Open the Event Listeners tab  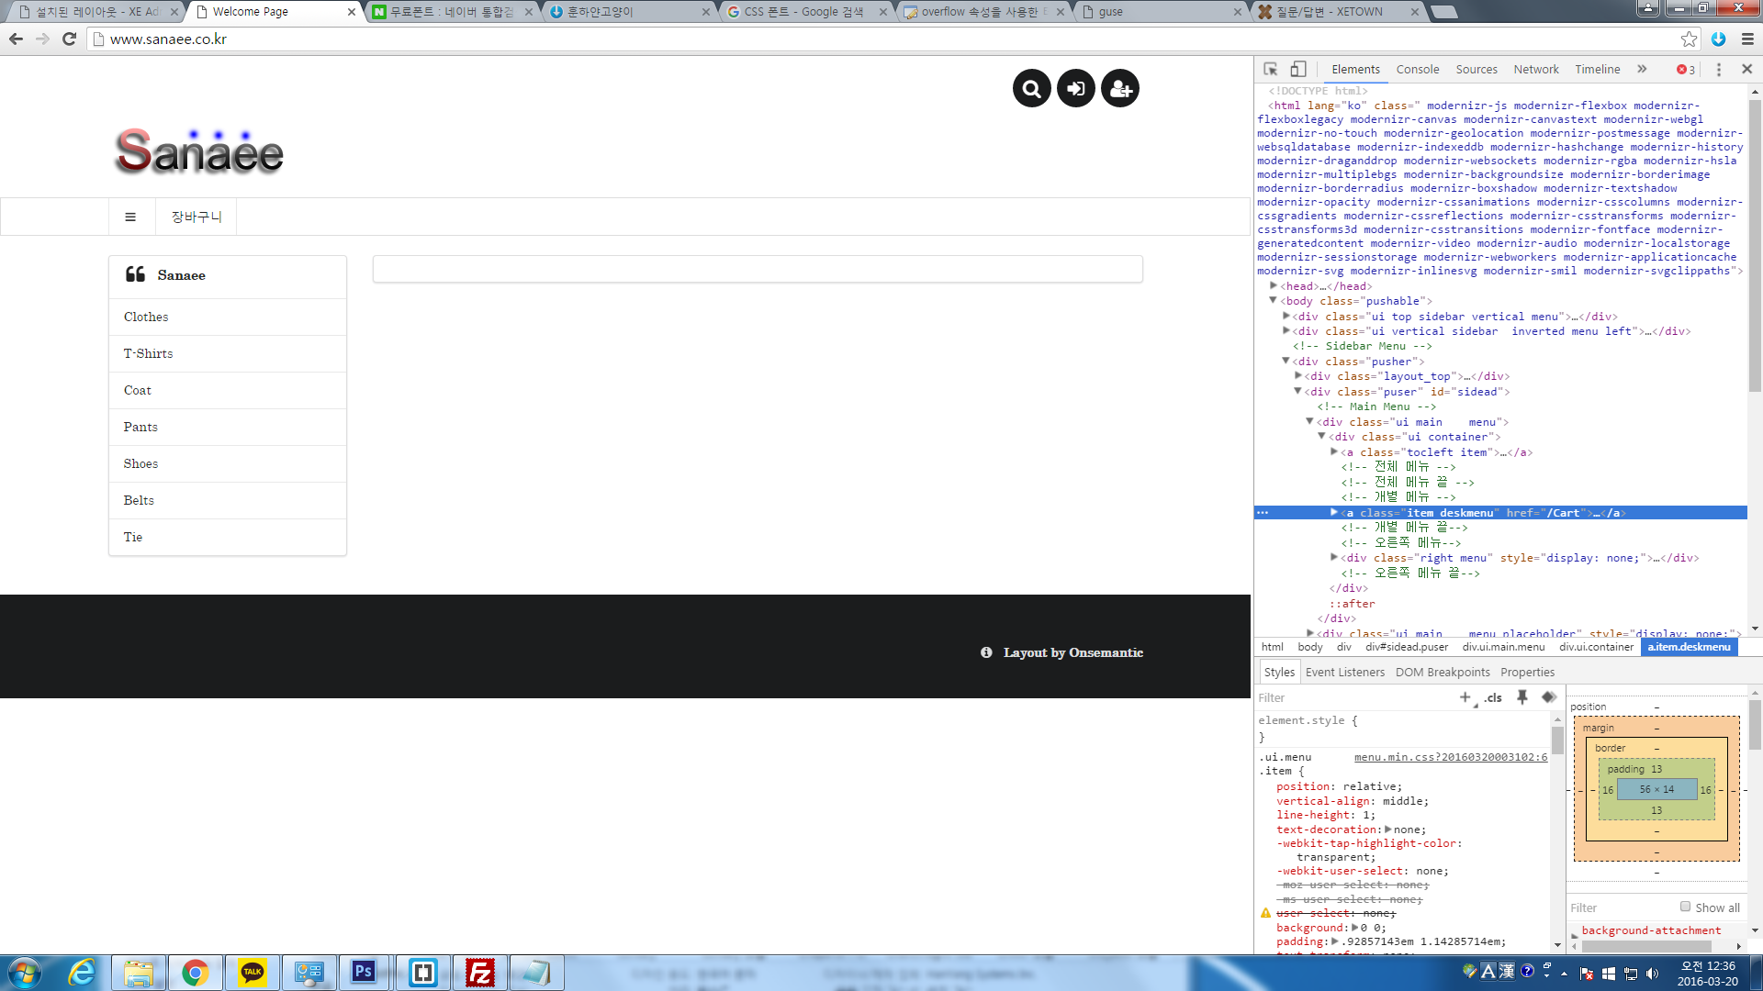(x=1344, y=673)
